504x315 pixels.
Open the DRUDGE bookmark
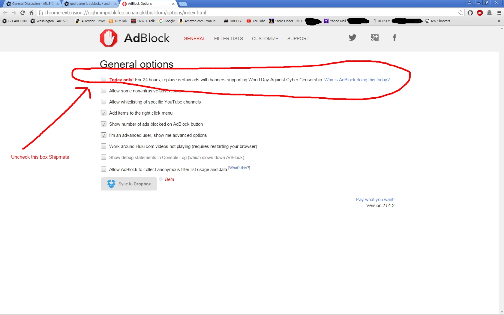coord(233,21)
